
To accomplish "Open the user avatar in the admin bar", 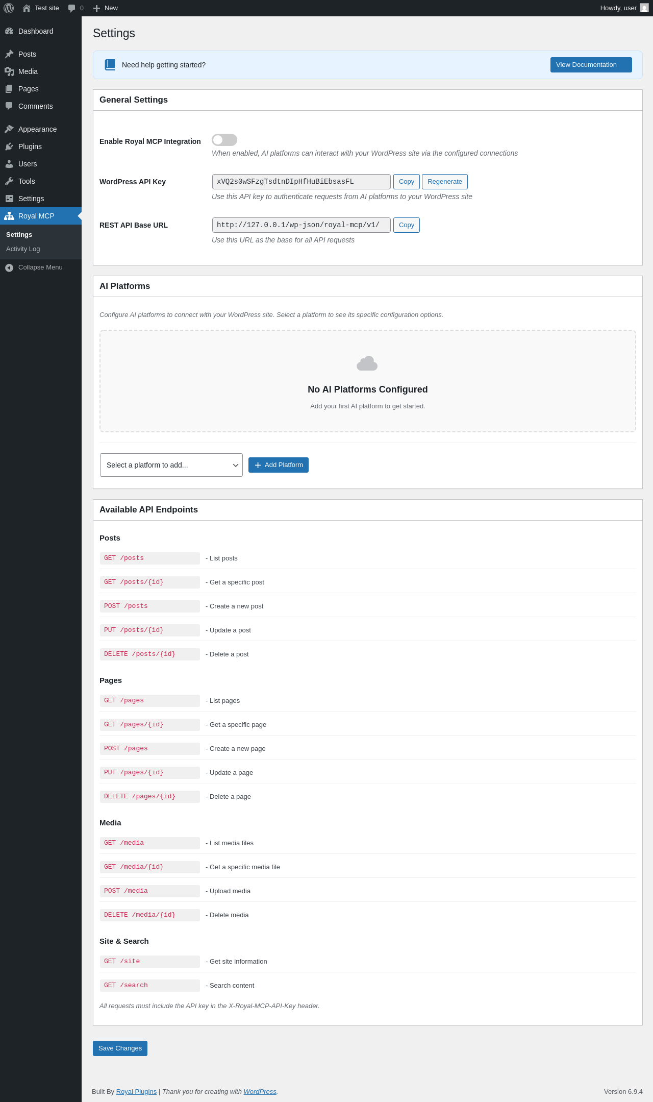I will 644,8.
